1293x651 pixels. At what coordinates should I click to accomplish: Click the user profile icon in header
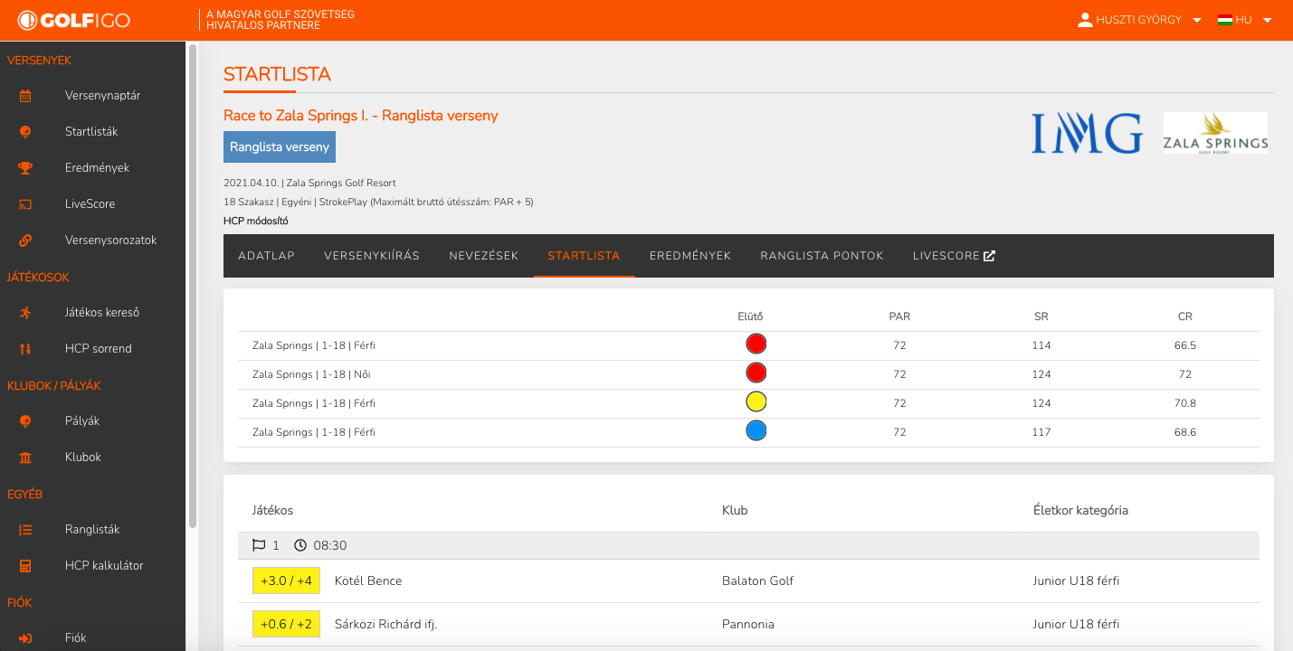point(1086,20)
